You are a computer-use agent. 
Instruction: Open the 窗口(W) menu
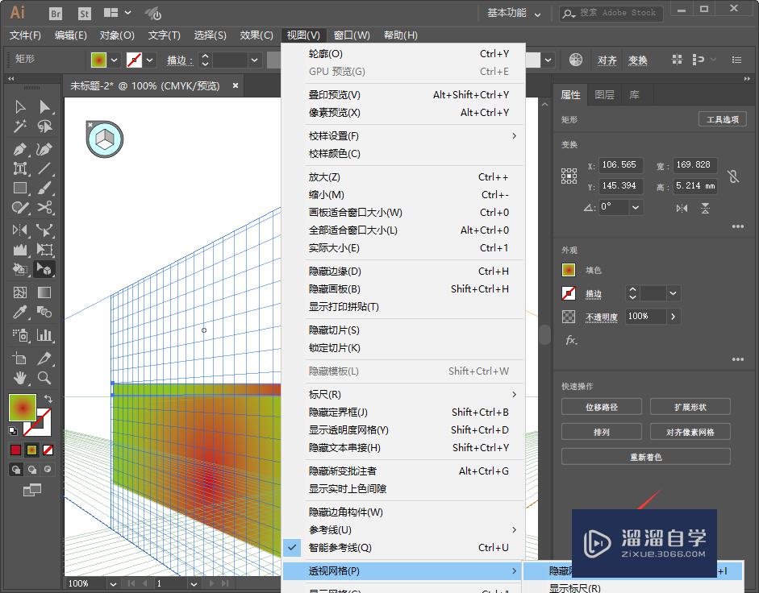pos(351,35)
